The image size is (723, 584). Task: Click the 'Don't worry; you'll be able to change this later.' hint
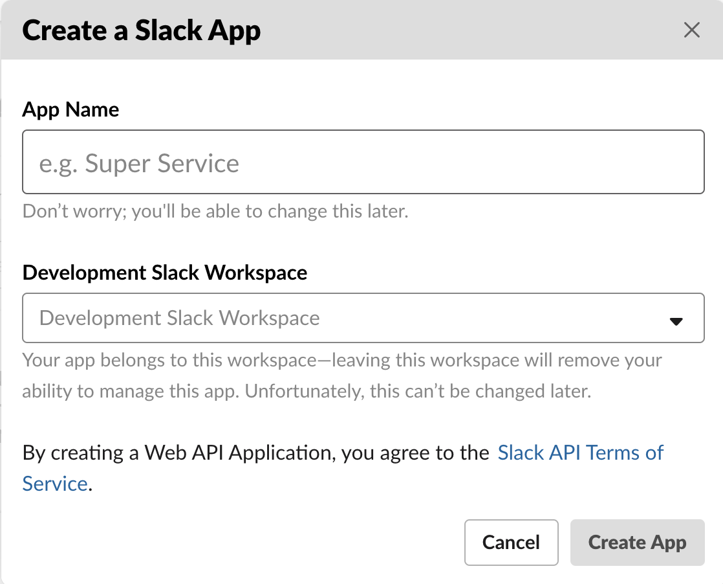click(215, 212)
